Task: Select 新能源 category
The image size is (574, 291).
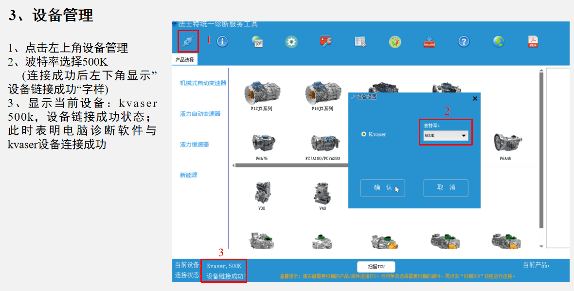Action: [x=189, y=175]
